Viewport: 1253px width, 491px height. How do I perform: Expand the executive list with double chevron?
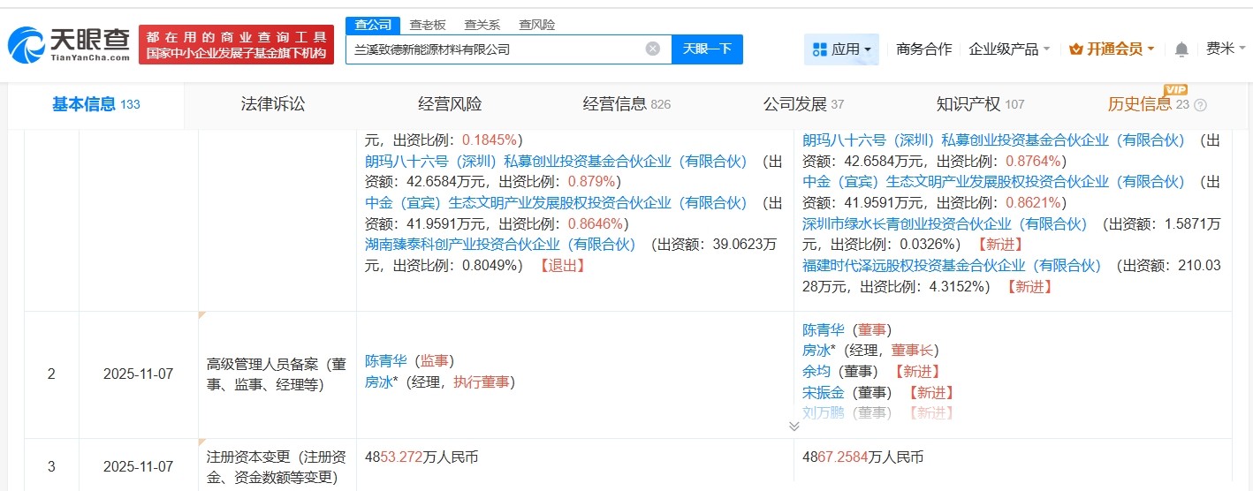pos(794,426)
